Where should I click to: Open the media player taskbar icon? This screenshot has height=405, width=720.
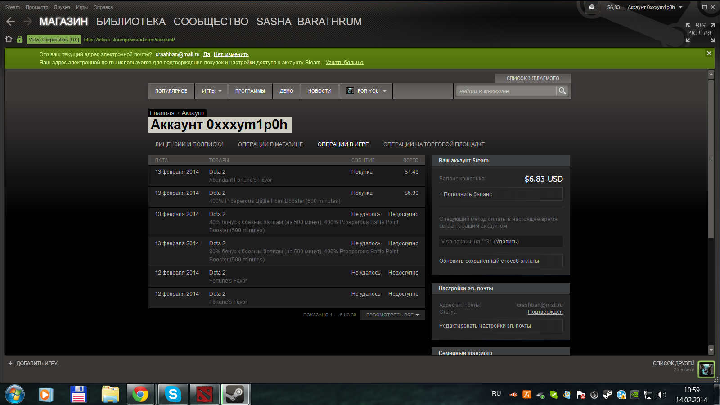click(45, 395)
